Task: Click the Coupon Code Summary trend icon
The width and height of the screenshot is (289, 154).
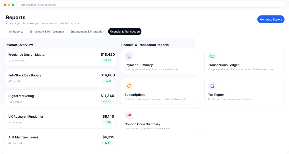Action: tap(129, 115)
